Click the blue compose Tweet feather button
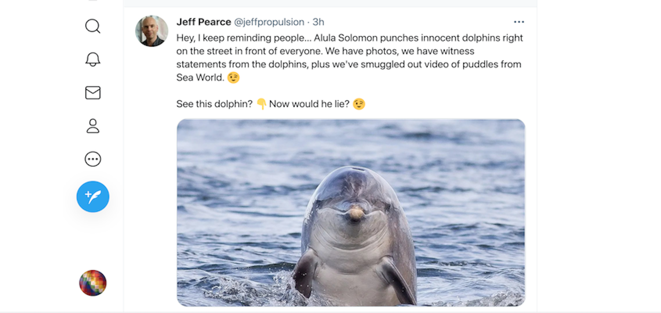 (x=93, y=197)
